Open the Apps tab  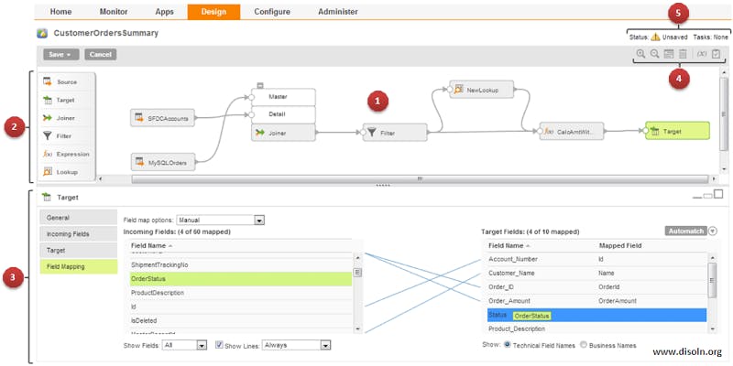click(x=165, y=12)
